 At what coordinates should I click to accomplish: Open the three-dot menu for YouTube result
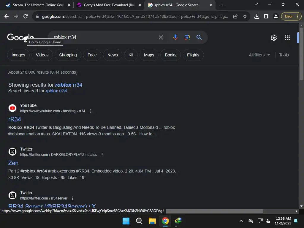90,111
